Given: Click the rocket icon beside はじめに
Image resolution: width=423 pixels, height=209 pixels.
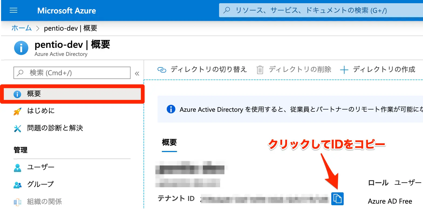Looking at the screenshot, I should tap(18, 111).
